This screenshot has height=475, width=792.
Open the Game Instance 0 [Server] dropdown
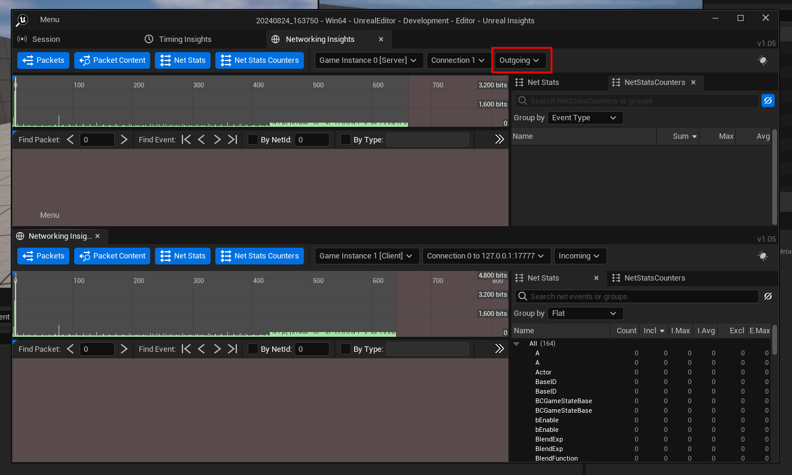click(x=369, y=60)
